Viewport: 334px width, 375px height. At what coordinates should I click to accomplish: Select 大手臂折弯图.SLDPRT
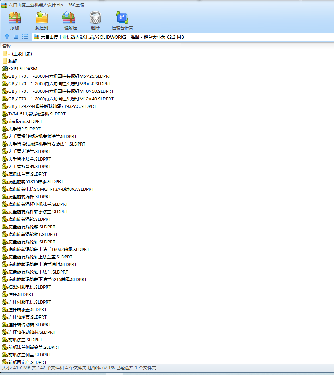tap(27, 166)
